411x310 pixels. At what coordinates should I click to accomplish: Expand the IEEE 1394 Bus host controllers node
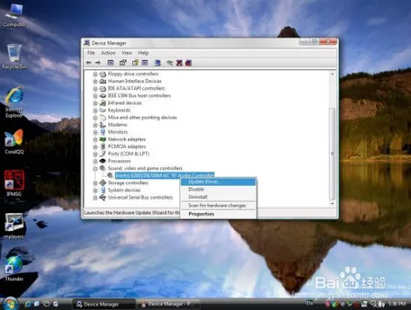pyautogui.click(x=95, y=95)
